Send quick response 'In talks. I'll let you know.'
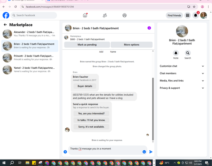This screenshot has height=166, width=212. point(91,120)
